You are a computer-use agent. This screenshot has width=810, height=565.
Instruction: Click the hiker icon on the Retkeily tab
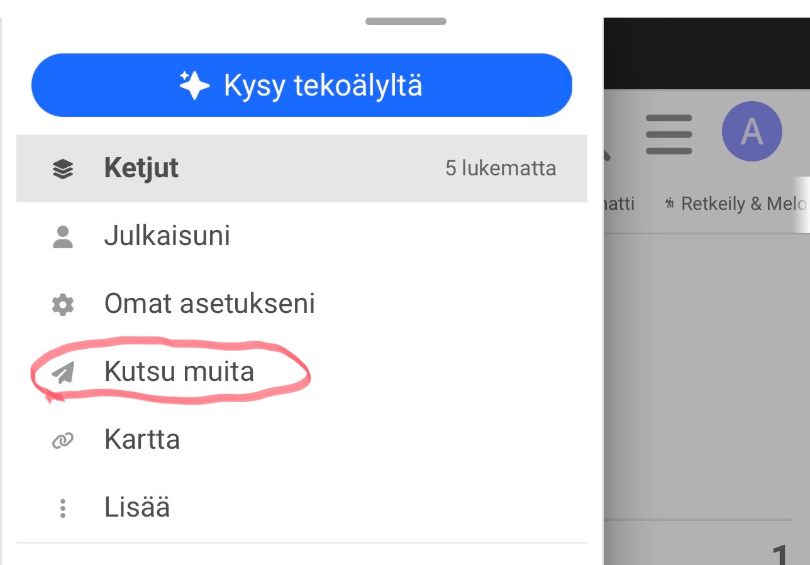point(670,204)
